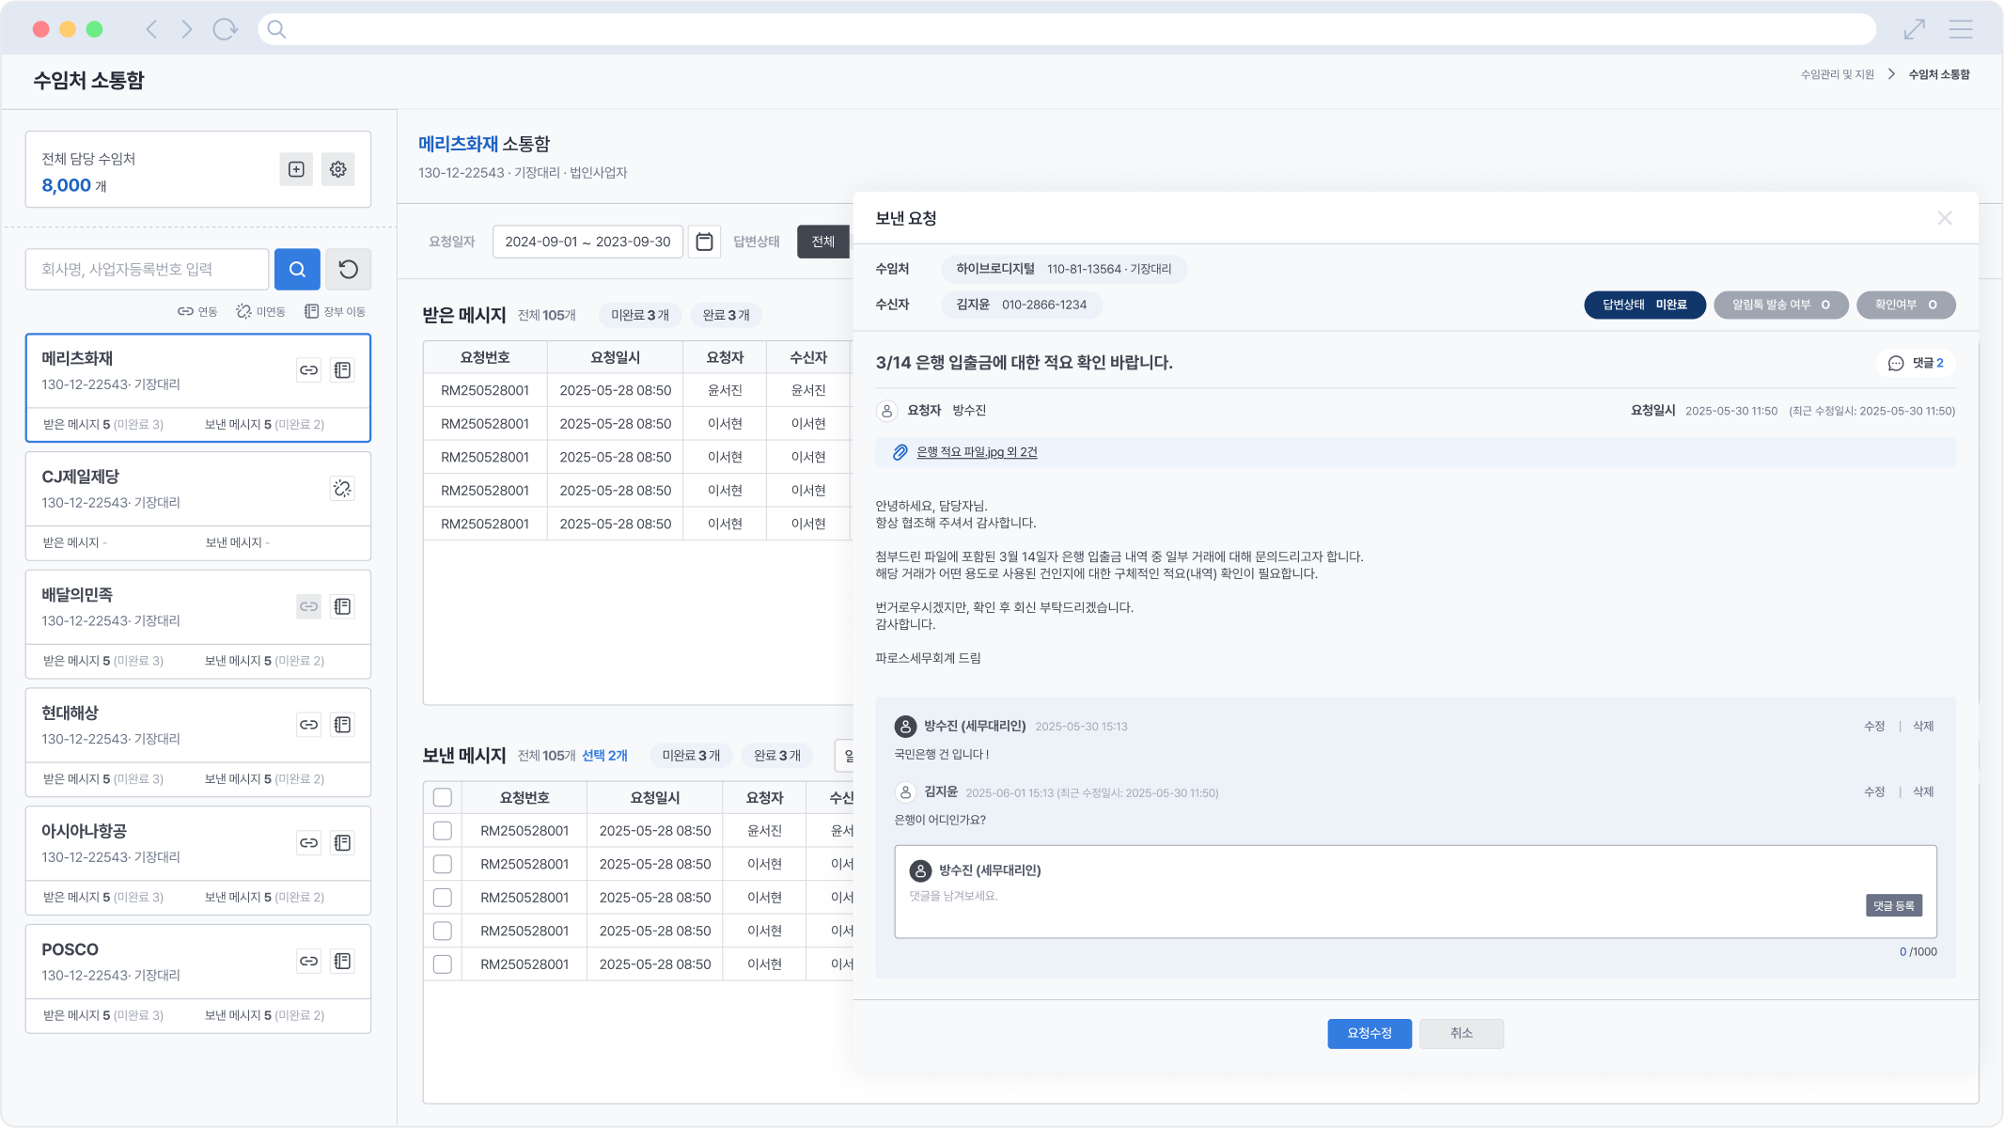
Task: Click the add client plus icon
Action: [296, 169]
